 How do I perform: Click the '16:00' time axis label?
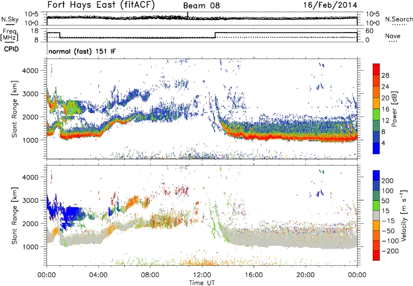[x=253, y=275]
